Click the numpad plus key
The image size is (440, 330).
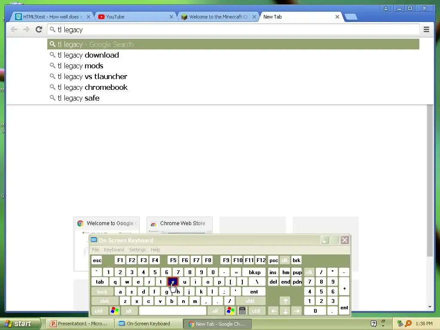(344, 287)
